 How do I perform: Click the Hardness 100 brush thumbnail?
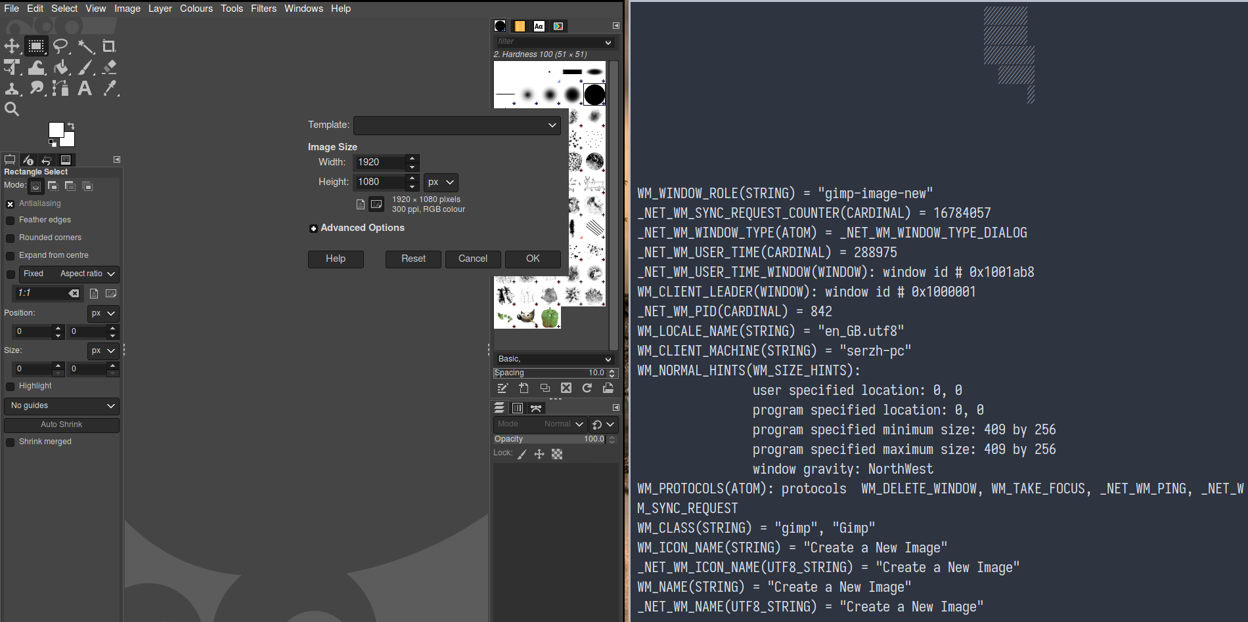(x=594, y=94)
